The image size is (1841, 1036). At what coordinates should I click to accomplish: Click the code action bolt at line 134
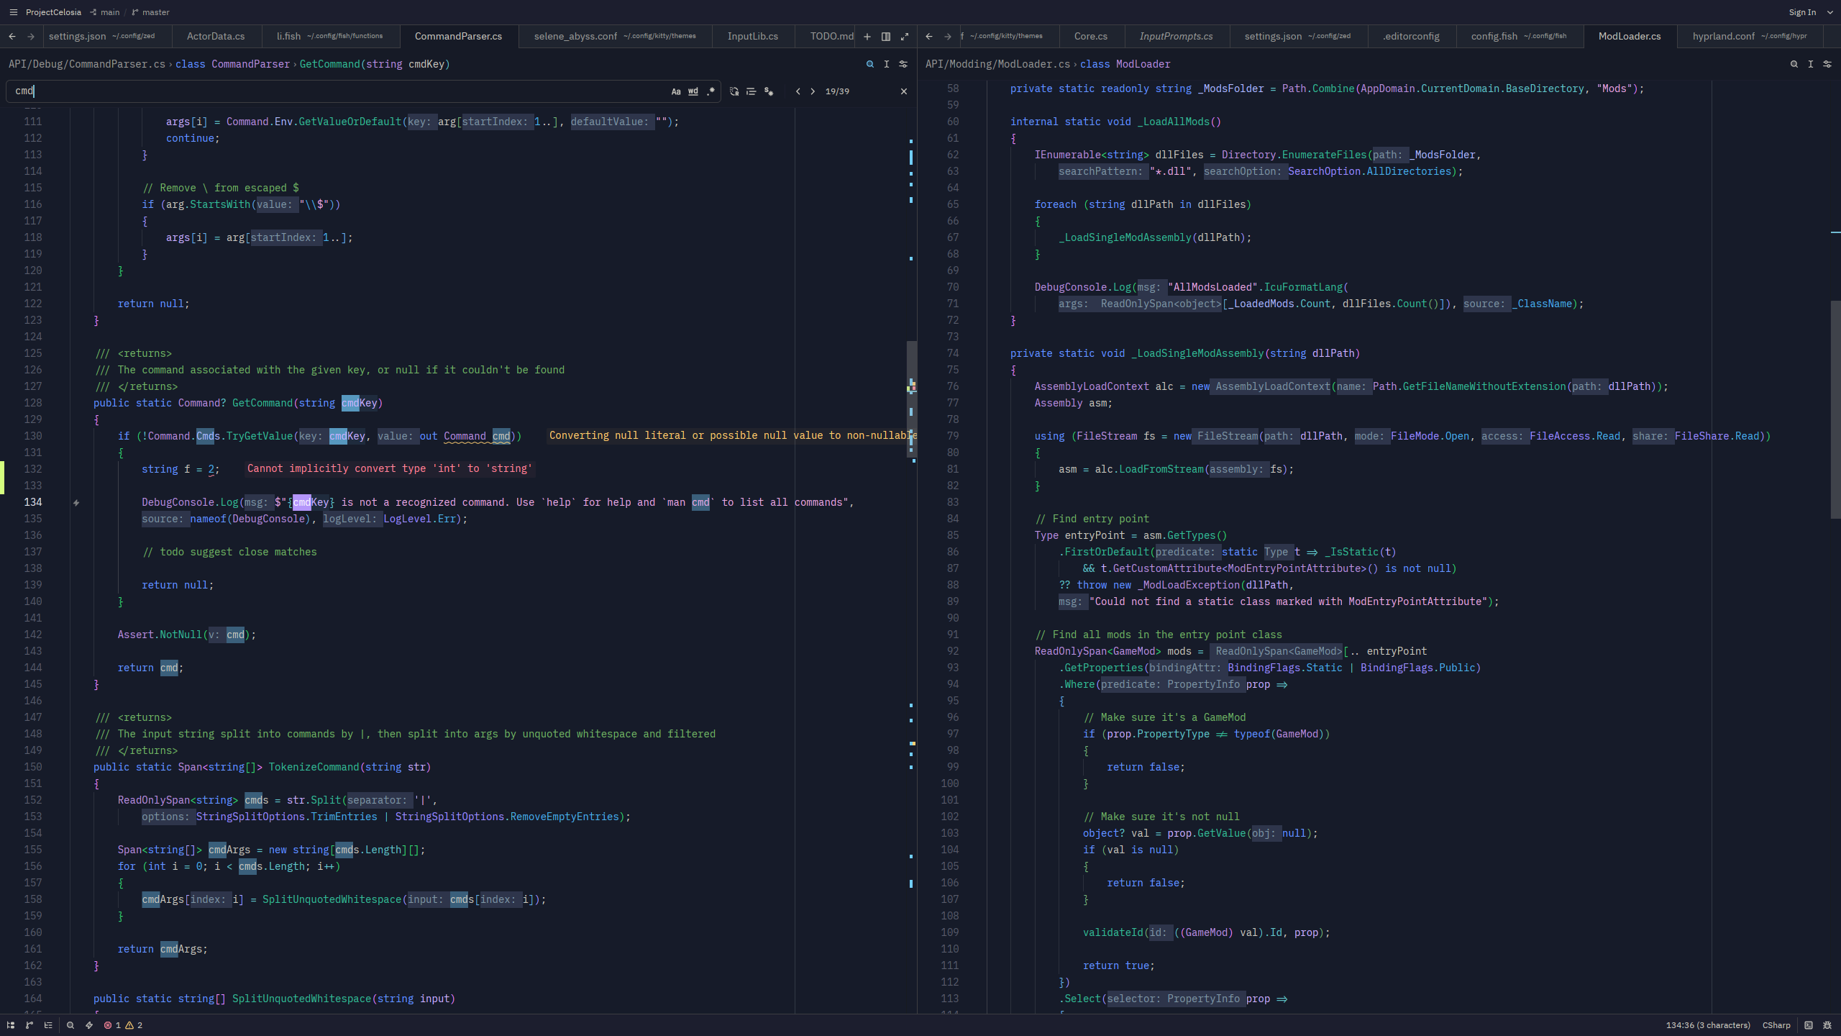click(x=76, y=503)
